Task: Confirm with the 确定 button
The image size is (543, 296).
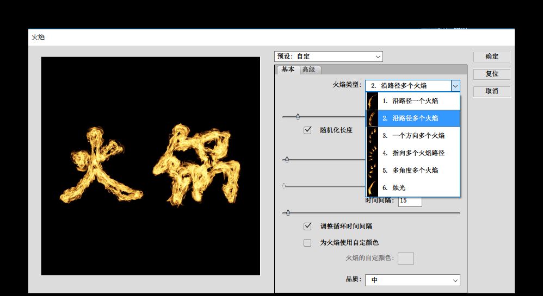Action: pyautogui.click(x=492, y=56)
